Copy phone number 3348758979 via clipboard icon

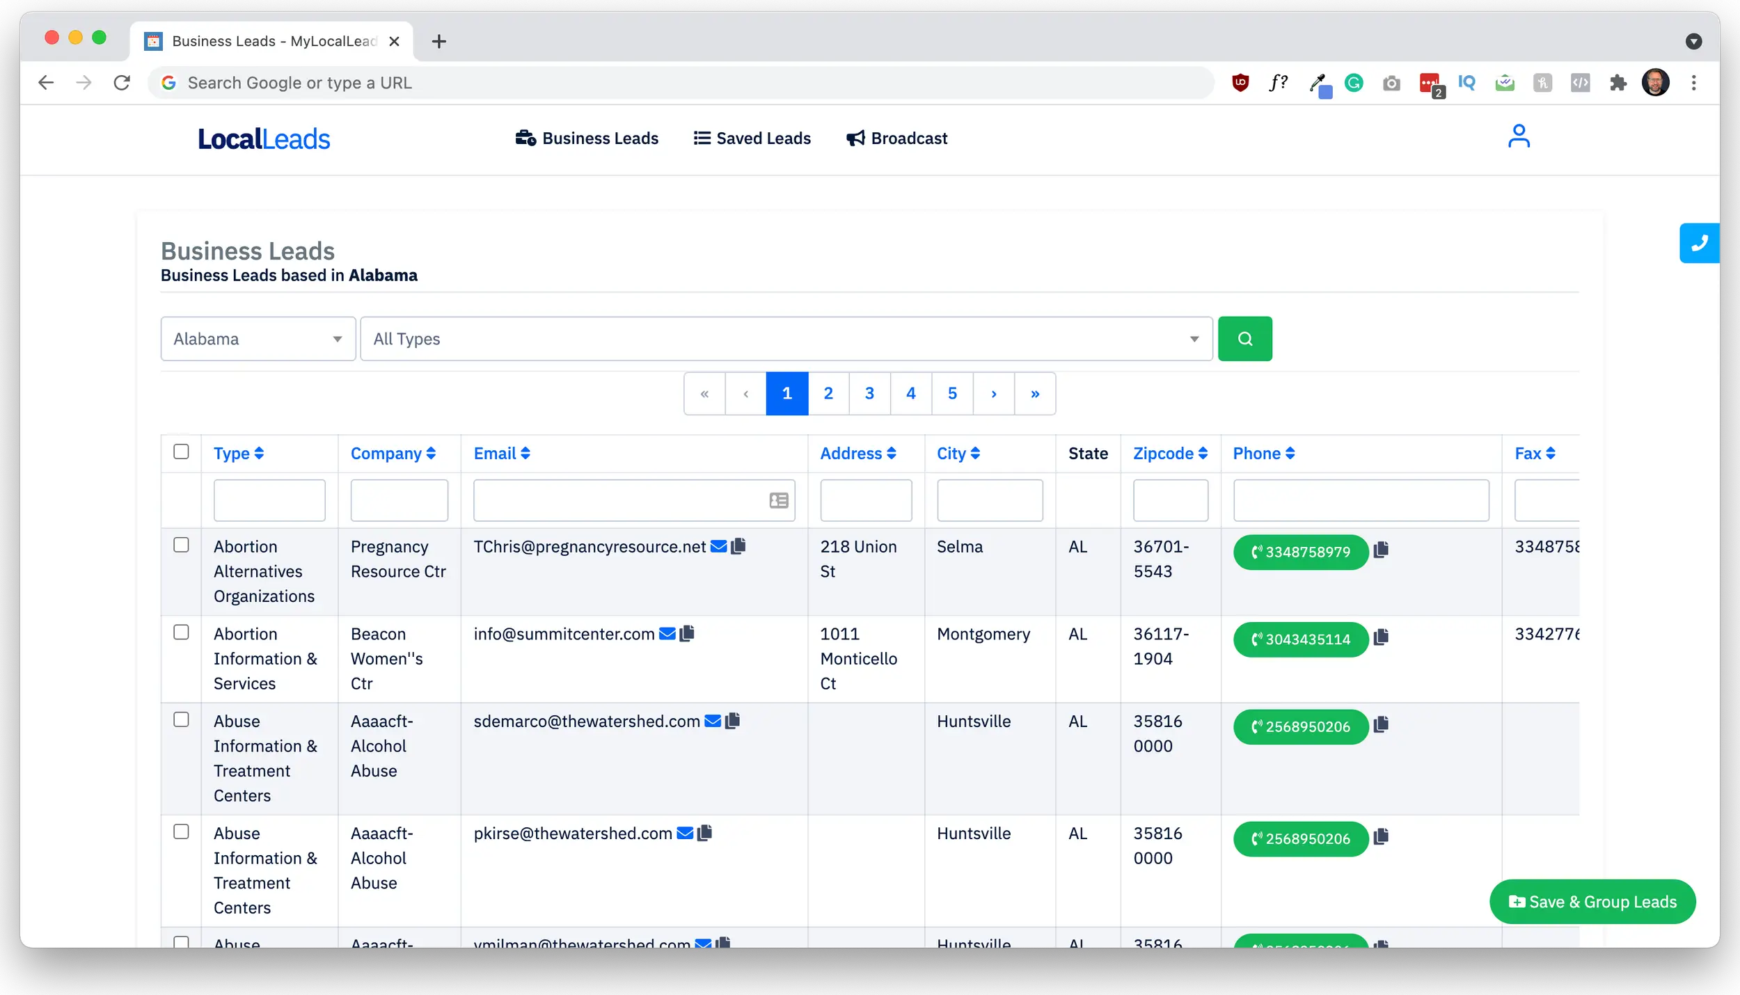tap(1382, 550)
